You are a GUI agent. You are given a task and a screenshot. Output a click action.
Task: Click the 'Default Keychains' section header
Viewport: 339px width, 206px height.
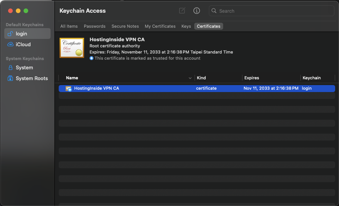click(25, 25)
